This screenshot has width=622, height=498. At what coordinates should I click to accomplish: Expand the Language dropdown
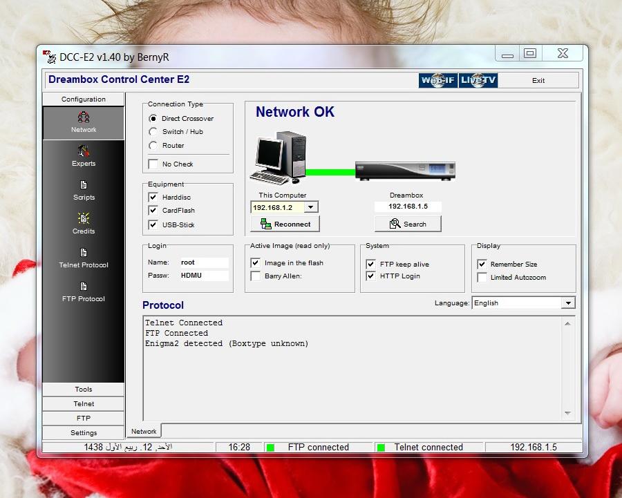pos(568,303)
